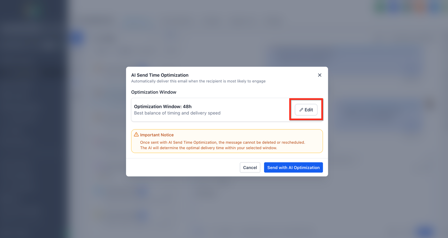Edit the optimization window setting
The height and width of the screenshot is (238, 448).
point(306,110)
